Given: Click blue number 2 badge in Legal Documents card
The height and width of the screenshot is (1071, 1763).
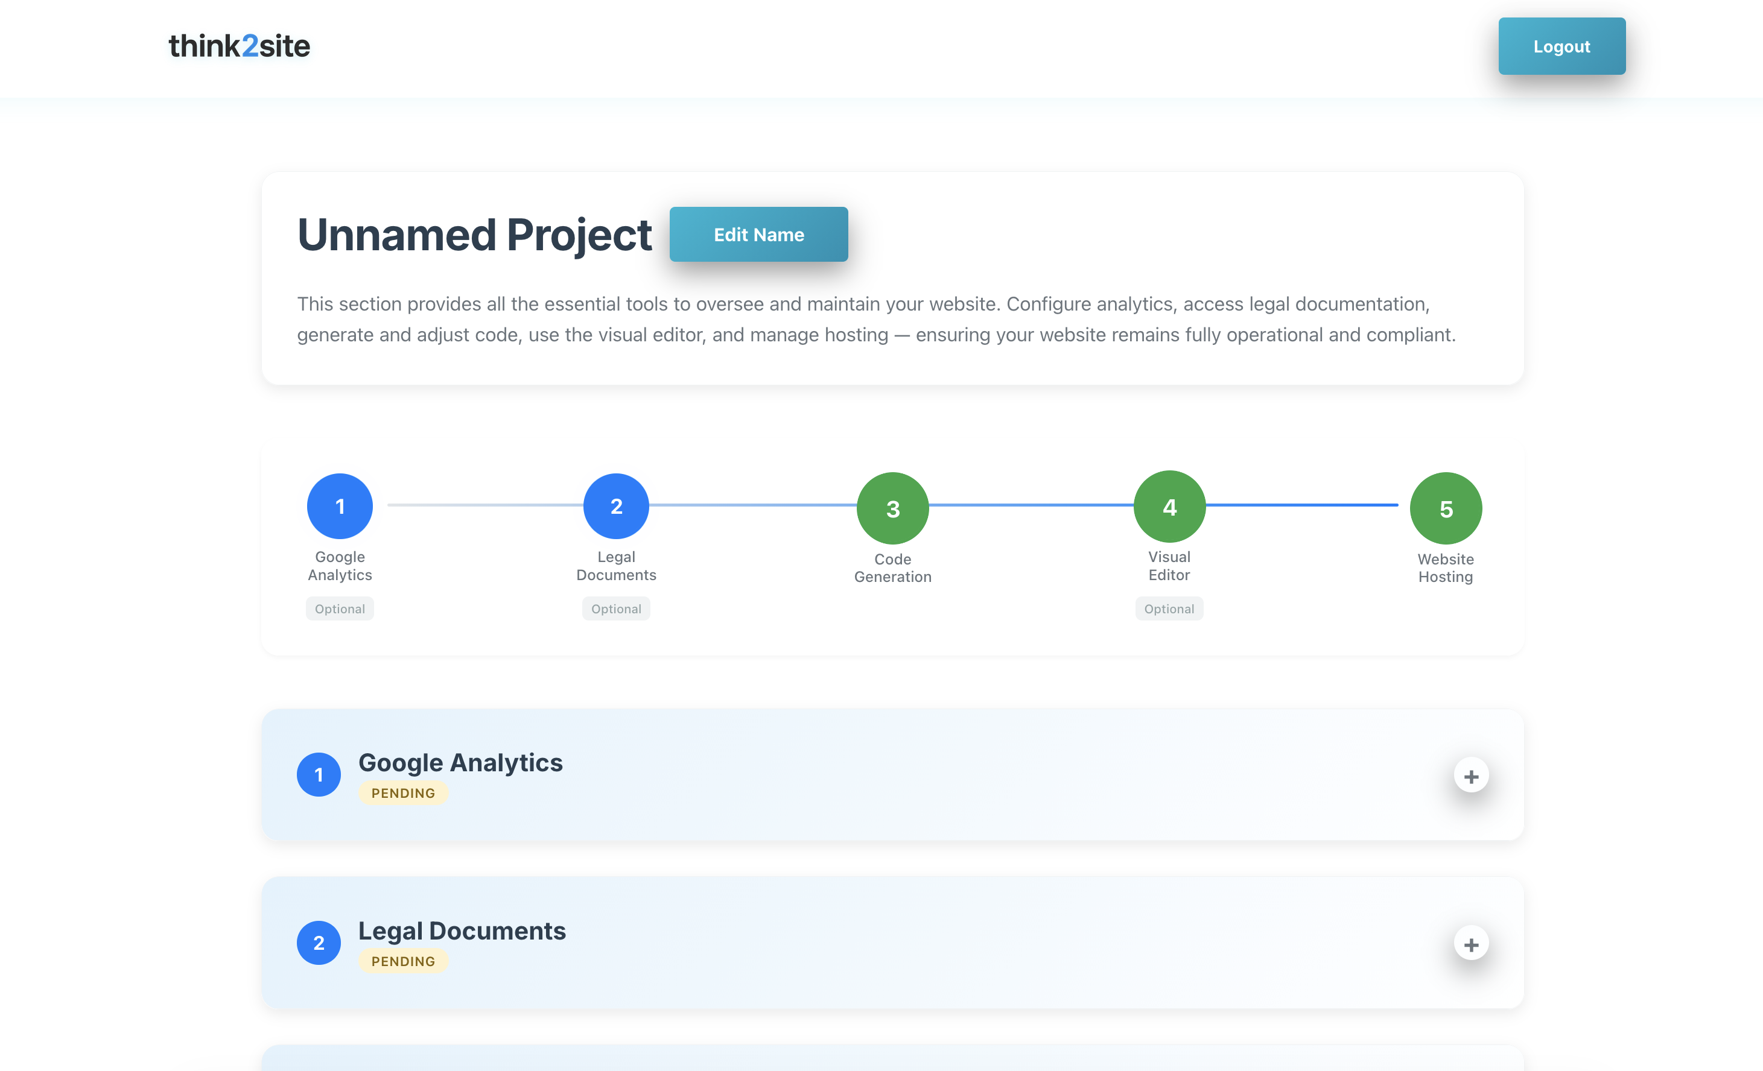Looking at the screenshot, I should (319, 943).
